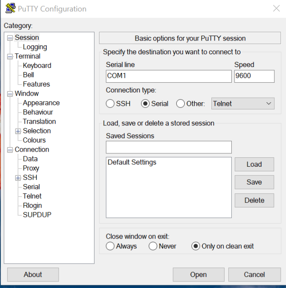Image resolution: width=286 pixels, height=288 pixels.
Task: Click the Open button to connect
Action: [x=198, y=275]
